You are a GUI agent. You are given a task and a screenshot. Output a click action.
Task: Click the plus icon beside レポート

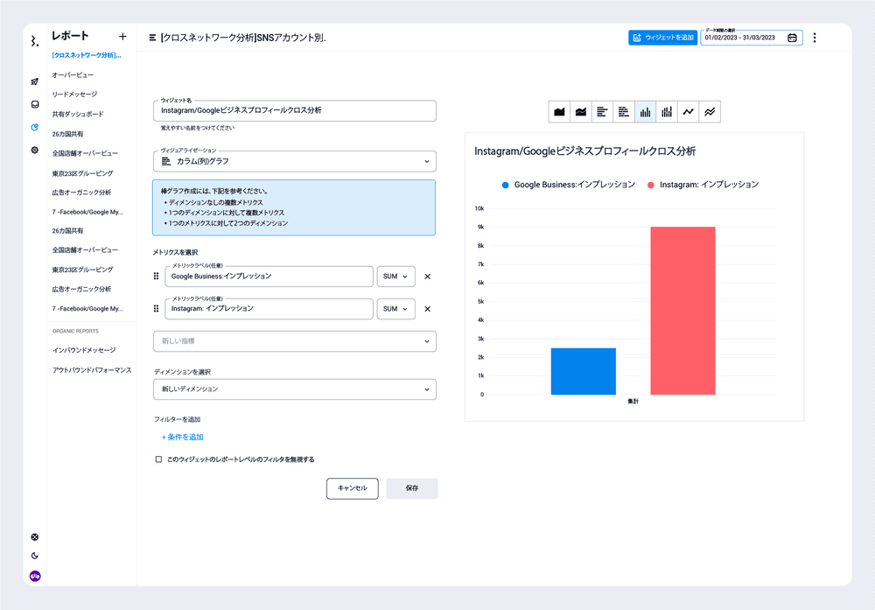[122, 37]
